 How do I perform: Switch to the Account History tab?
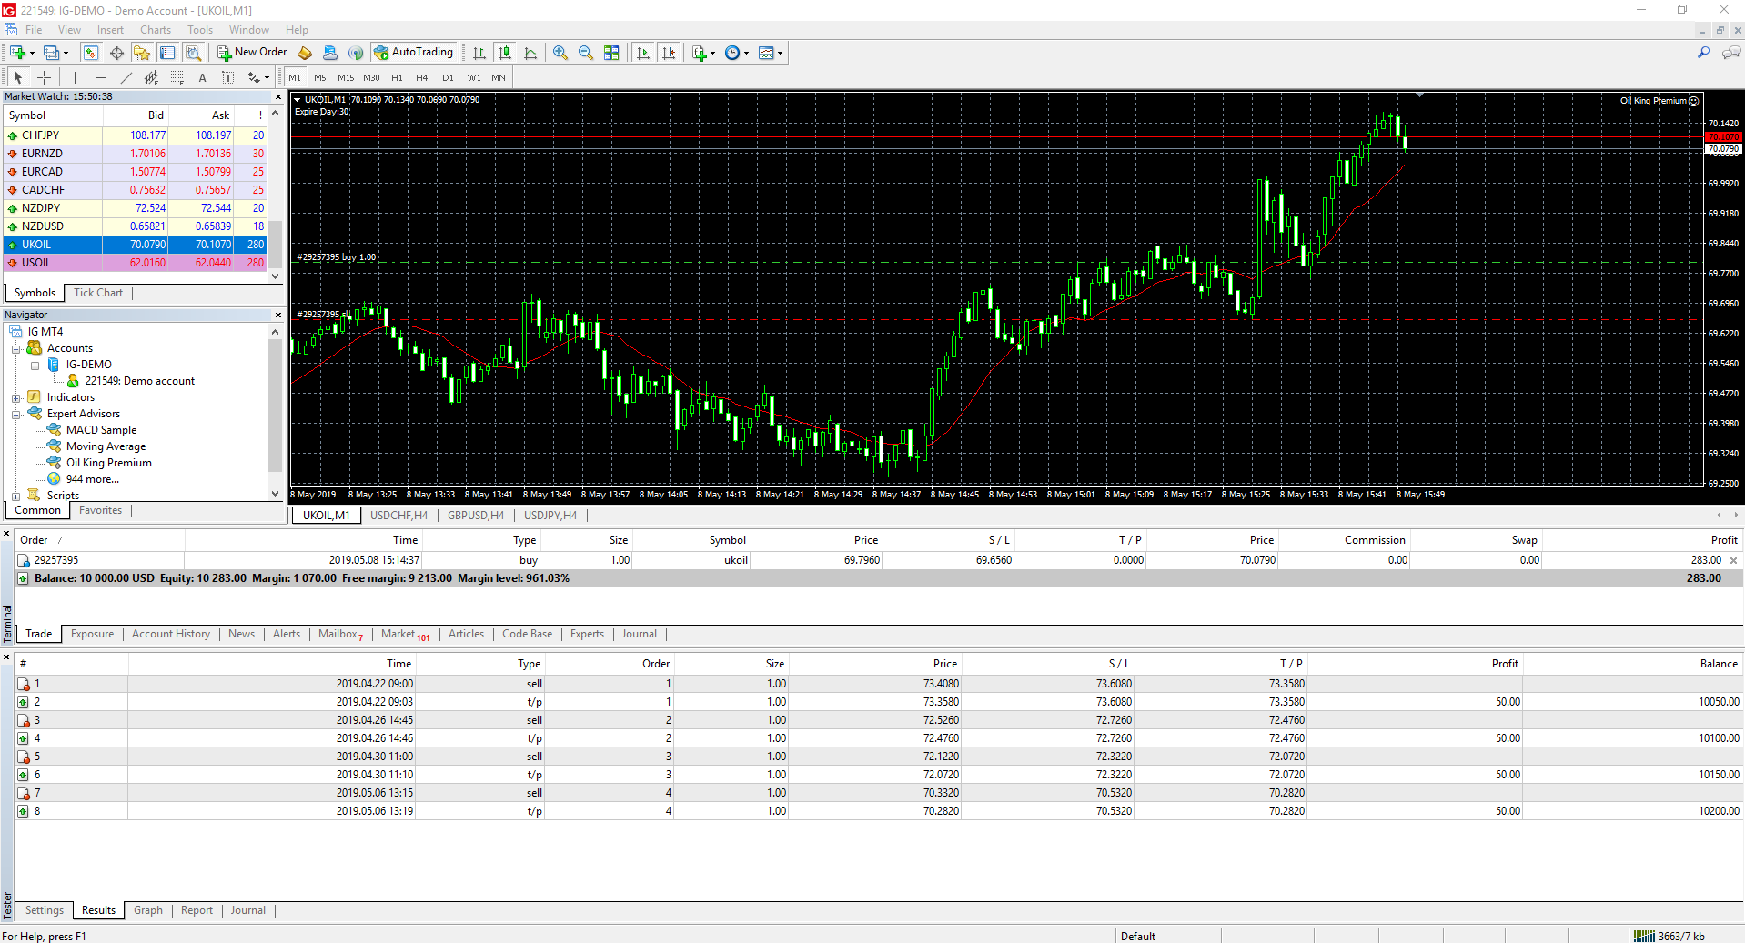(x=170, y=634)
